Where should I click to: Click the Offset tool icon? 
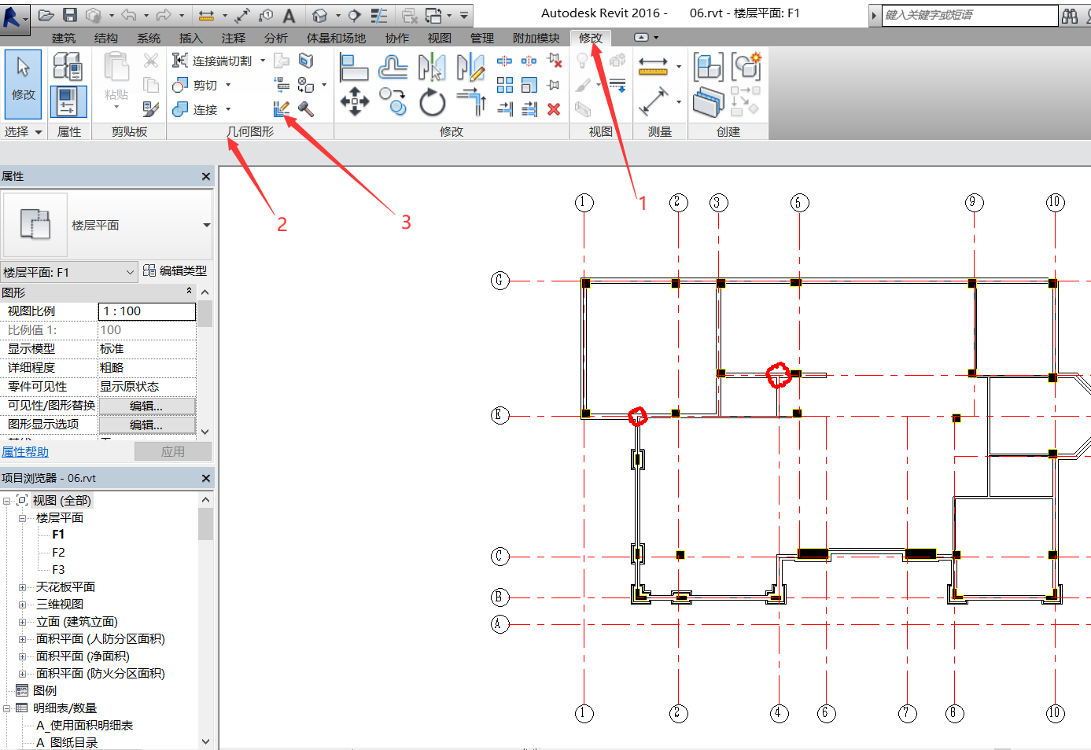[x=393, y=68]
